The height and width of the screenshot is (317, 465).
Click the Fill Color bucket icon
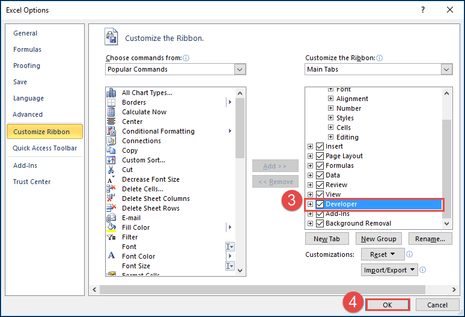point(111,227)
